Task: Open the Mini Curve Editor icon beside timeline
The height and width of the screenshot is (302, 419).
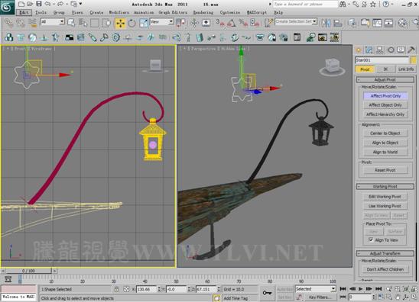Action: click(8, 279)
